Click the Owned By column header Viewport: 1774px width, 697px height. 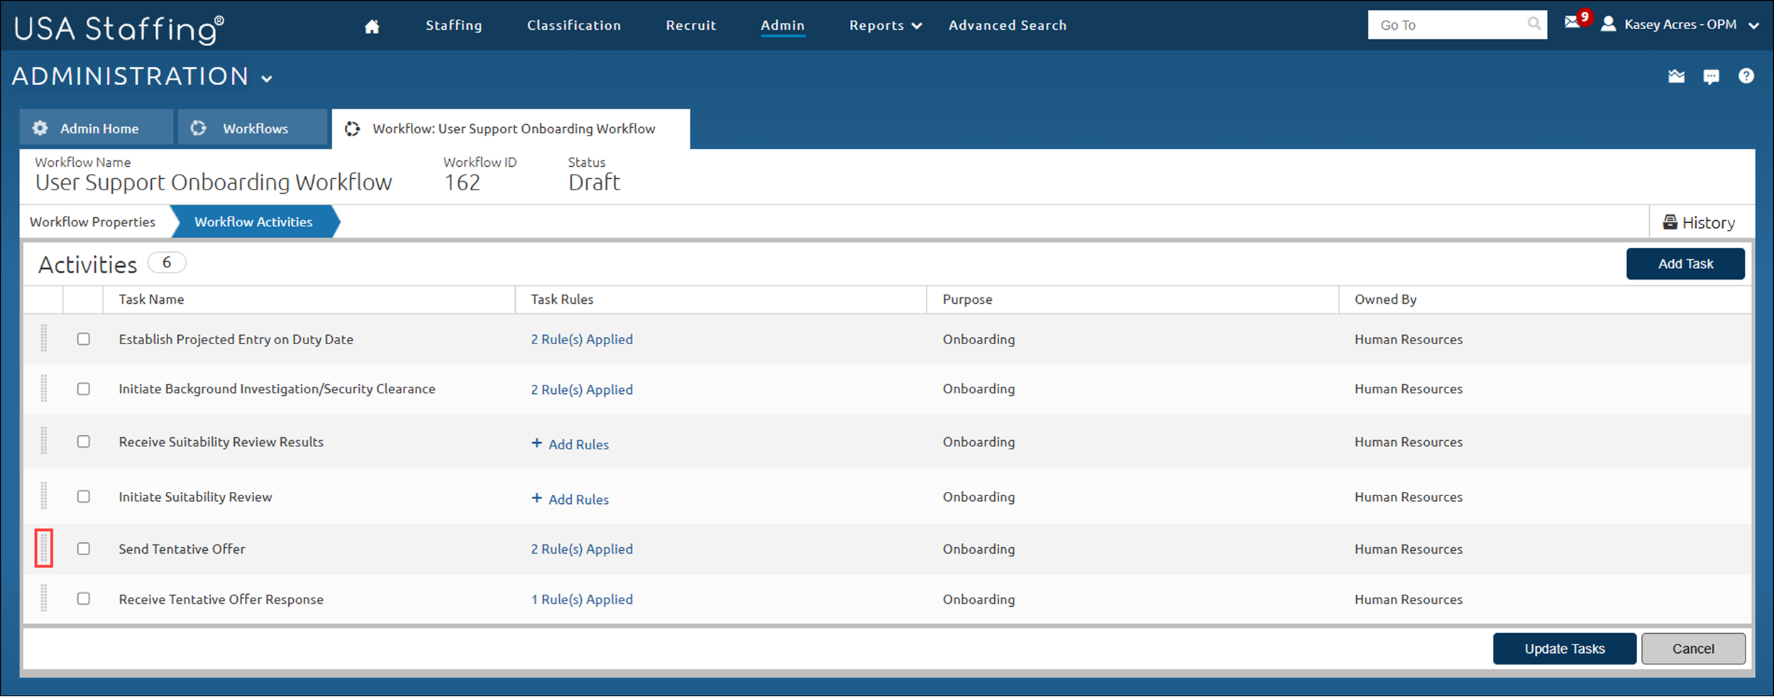coord(1385,300)
